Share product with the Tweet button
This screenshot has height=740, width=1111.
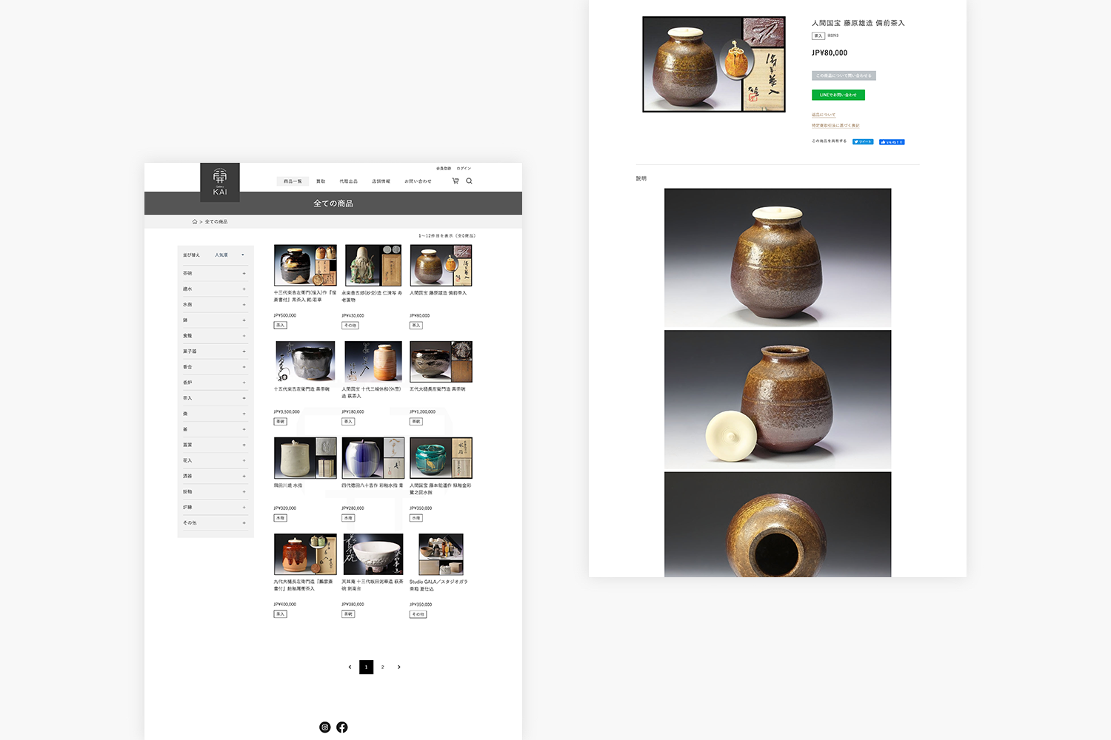(x=863, y=142)
